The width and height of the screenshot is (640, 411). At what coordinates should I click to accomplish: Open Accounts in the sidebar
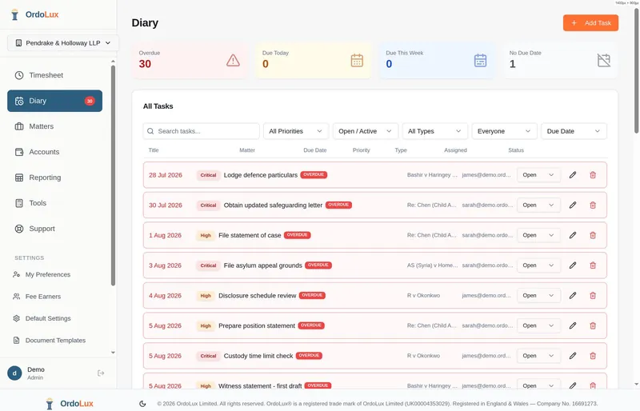(x=54, y=152)
